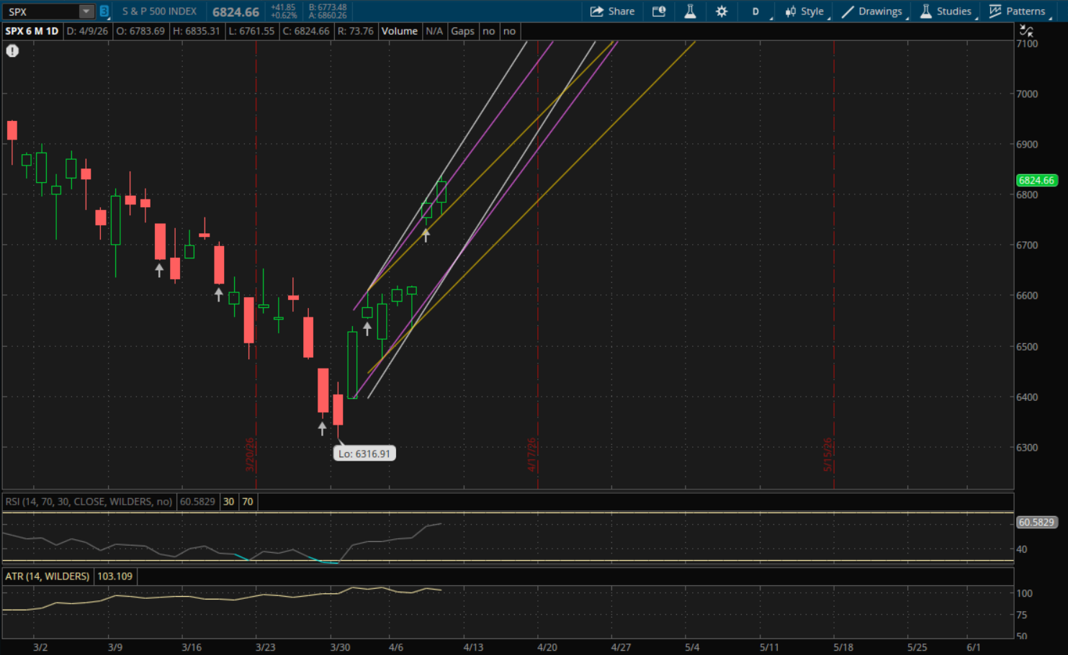Screen dimensions: 1068x655
Task: Click the exclamation warning icon on chart
Action: click(12, 51)
